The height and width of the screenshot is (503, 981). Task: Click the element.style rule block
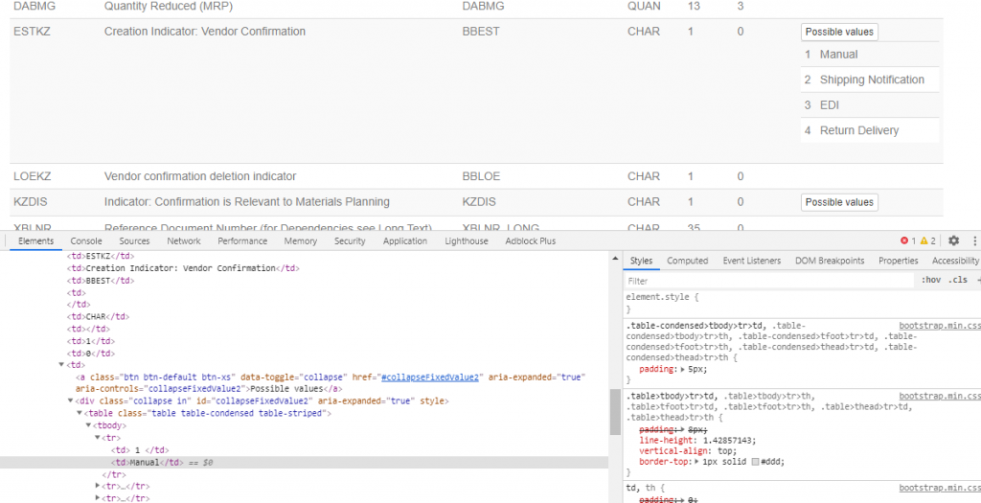[802, 304]
